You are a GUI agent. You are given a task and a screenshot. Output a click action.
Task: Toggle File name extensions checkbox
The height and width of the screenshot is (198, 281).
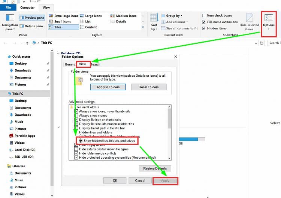(x=204, y=22)
